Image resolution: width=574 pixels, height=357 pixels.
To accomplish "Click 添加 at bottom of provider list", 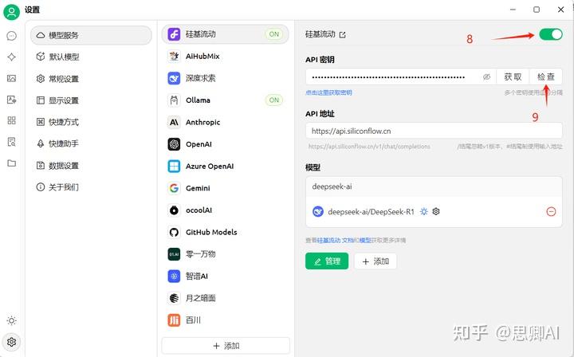I will tap(226, 346).
